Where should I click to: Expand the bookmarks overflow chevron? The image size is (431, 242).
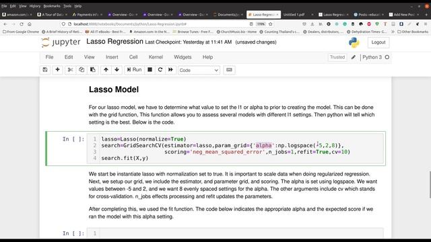tap(393, 32)
